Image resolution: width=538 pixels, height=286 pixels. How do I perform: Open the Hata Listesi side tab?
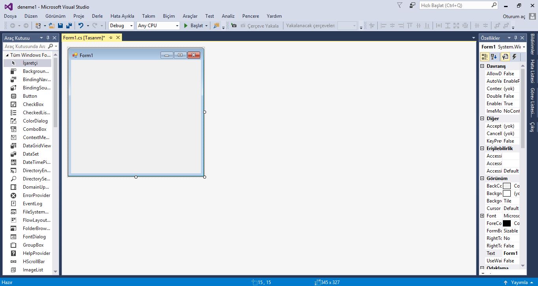pos(532,71)
